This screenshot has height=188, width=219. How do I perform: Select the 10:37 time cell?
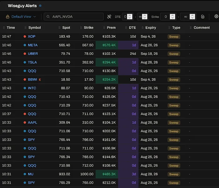tap(7, 114)
